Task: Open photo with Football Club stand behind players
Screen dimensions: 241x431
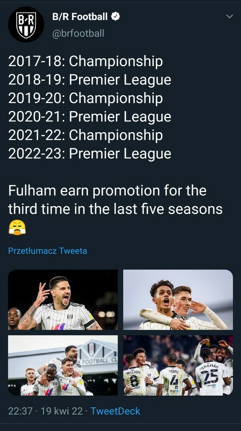Action: pos(63,365)
